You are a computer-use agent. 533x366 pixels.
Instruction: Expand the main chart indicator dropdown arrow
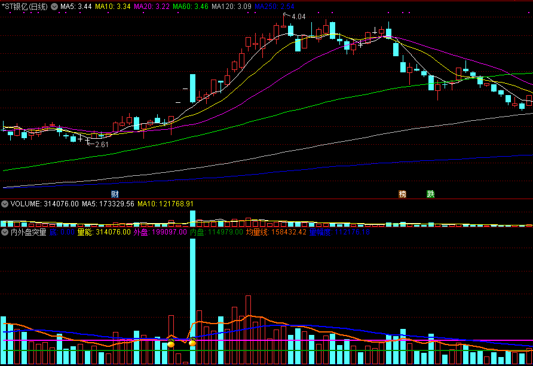(x=54, y=7)
